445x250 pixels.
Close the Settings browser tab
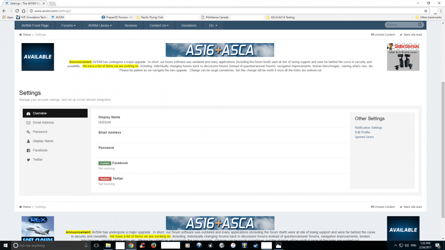44,4
